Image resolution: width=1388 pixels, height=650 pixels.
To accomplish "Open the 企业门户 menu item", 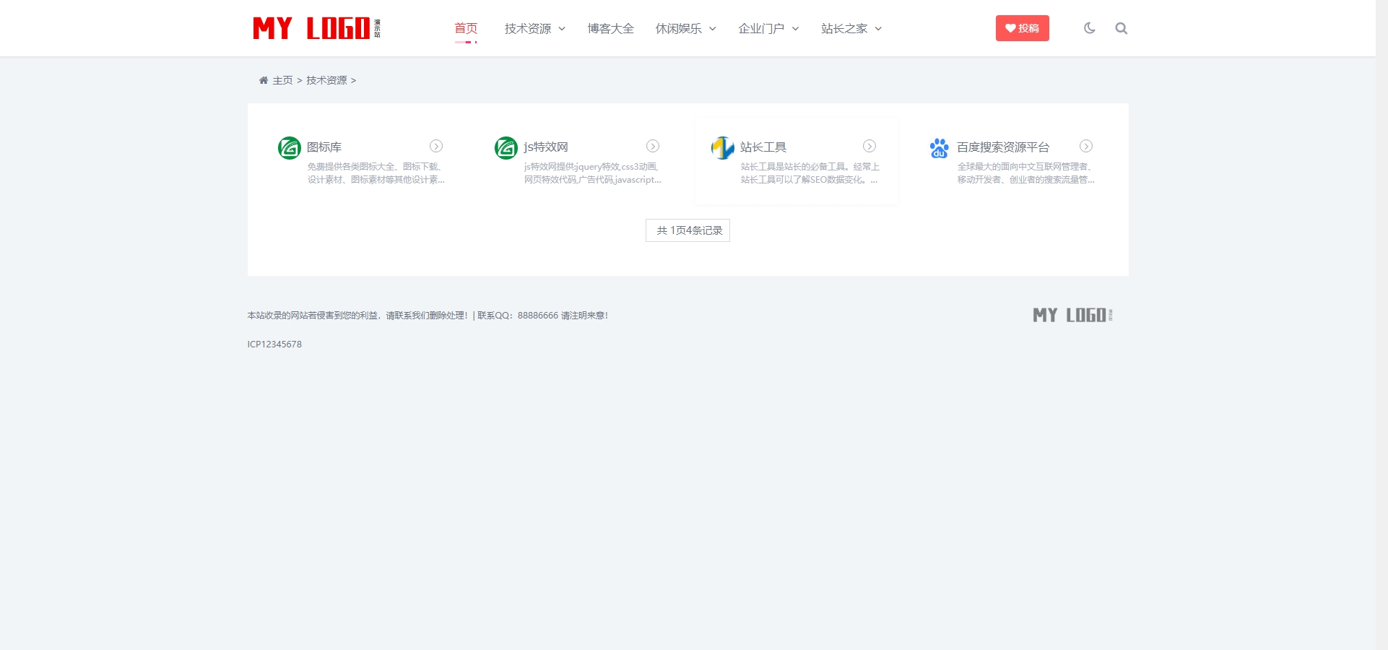I will (761, 28).
